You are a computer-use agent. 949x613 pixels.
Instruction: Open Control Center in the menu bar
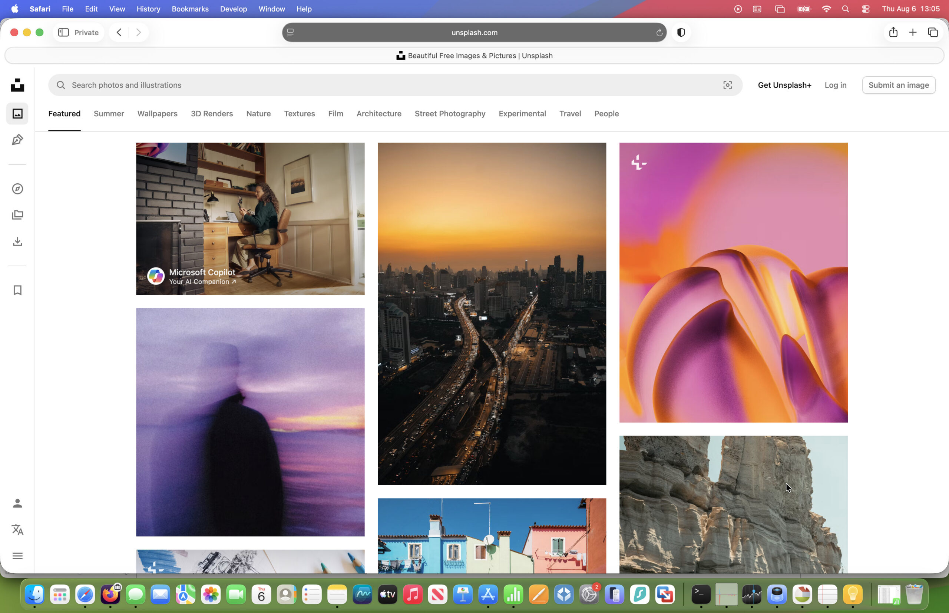pyautogui.click(x=866, y=9)
